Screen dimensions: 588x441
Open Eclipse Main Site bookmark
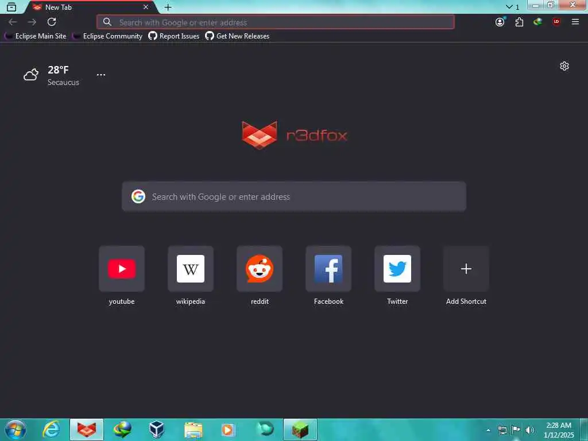36,36
